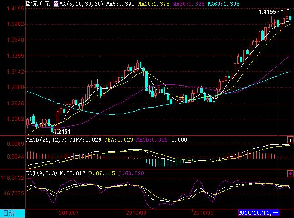The height and width of the screenshot is (218, 294).
Task: Click the white 1.4155 high price annotation
Action: coord(267,12)
